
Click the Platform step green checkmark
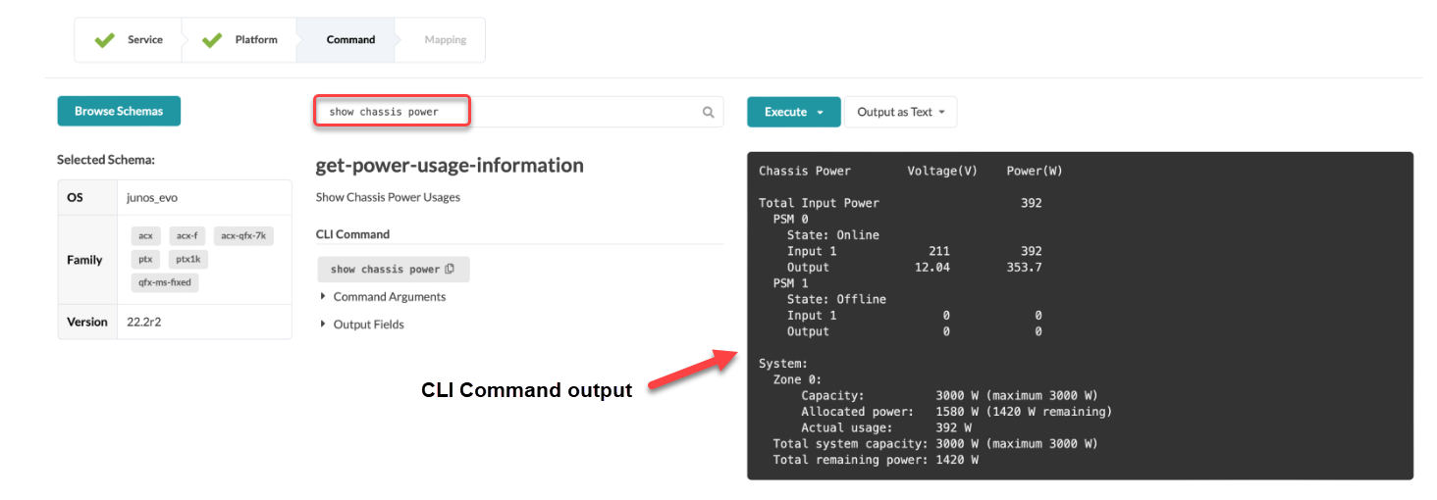click(x=212, y=40)
